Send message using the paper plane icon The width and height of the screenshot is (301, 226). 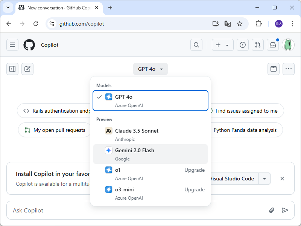pos(285,210)
